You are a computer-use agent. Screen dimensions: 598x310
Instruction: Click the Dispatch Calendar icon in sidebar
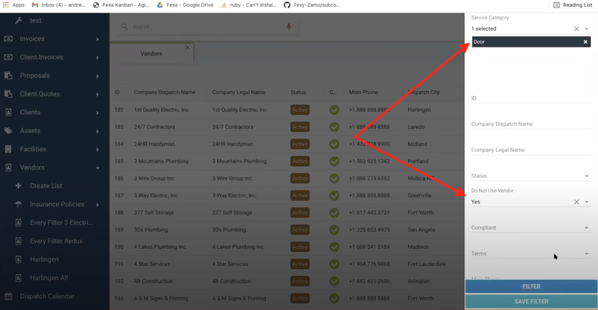(x=8, y=296)
